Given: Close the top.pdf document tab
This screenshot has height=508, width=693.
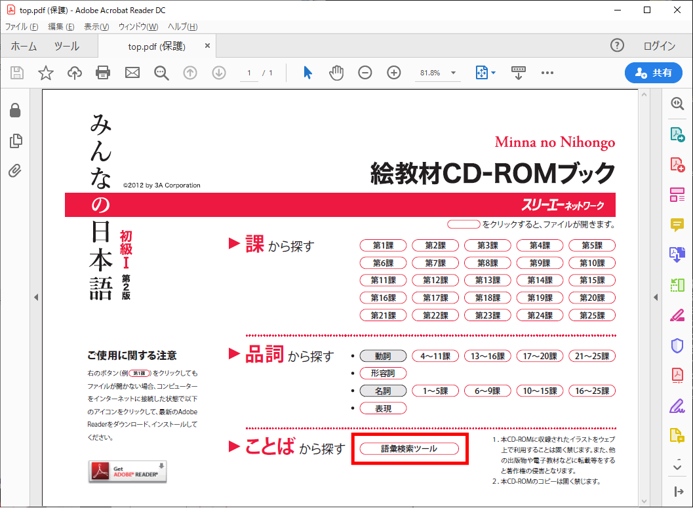Looking at the screenshot, I should point(207,45).
